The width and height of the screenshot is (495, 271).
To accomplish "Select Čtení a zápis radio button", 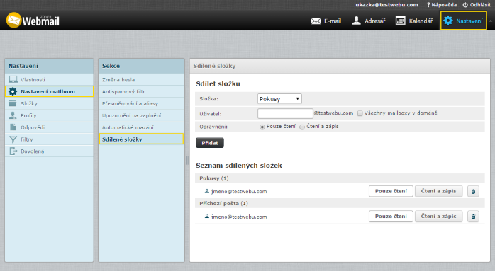I will (302, 127).
